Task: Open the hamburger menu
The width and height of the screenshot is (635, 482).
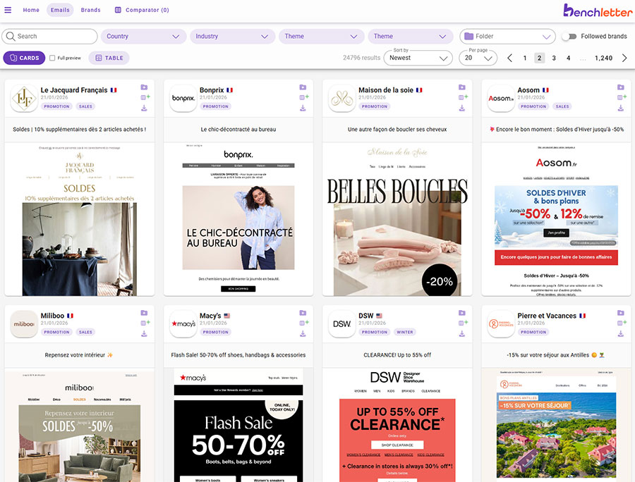Action: coord(8,10)
